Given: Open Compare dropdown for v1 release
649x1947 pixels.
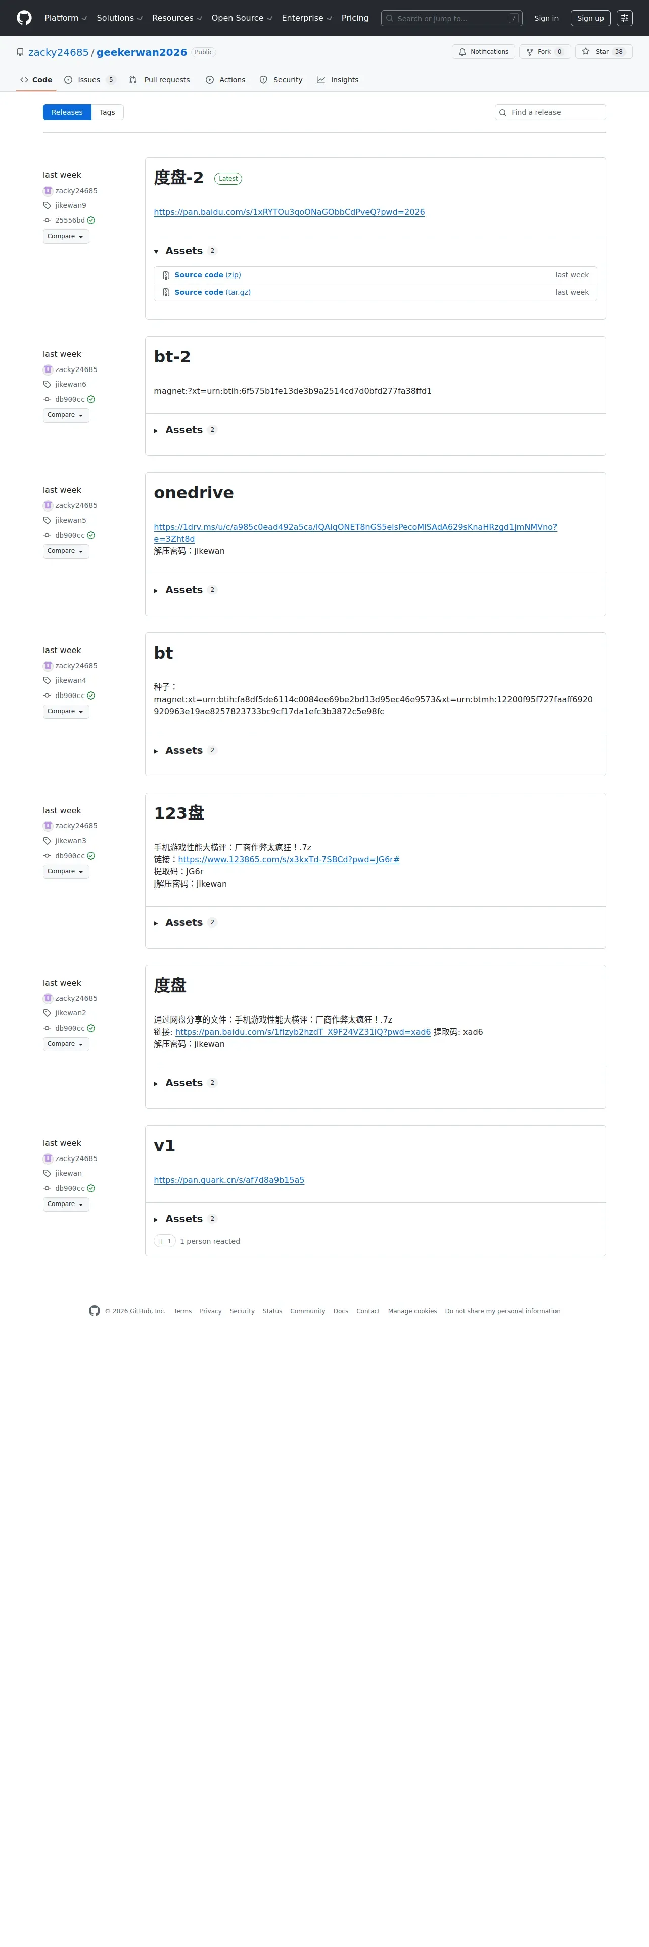Looking at the screenshot, I should (x=66, y=1205).
